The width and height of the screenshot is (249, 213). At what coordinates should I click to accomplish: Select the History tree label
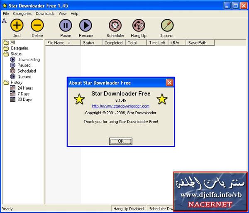(x=16, y=83)
